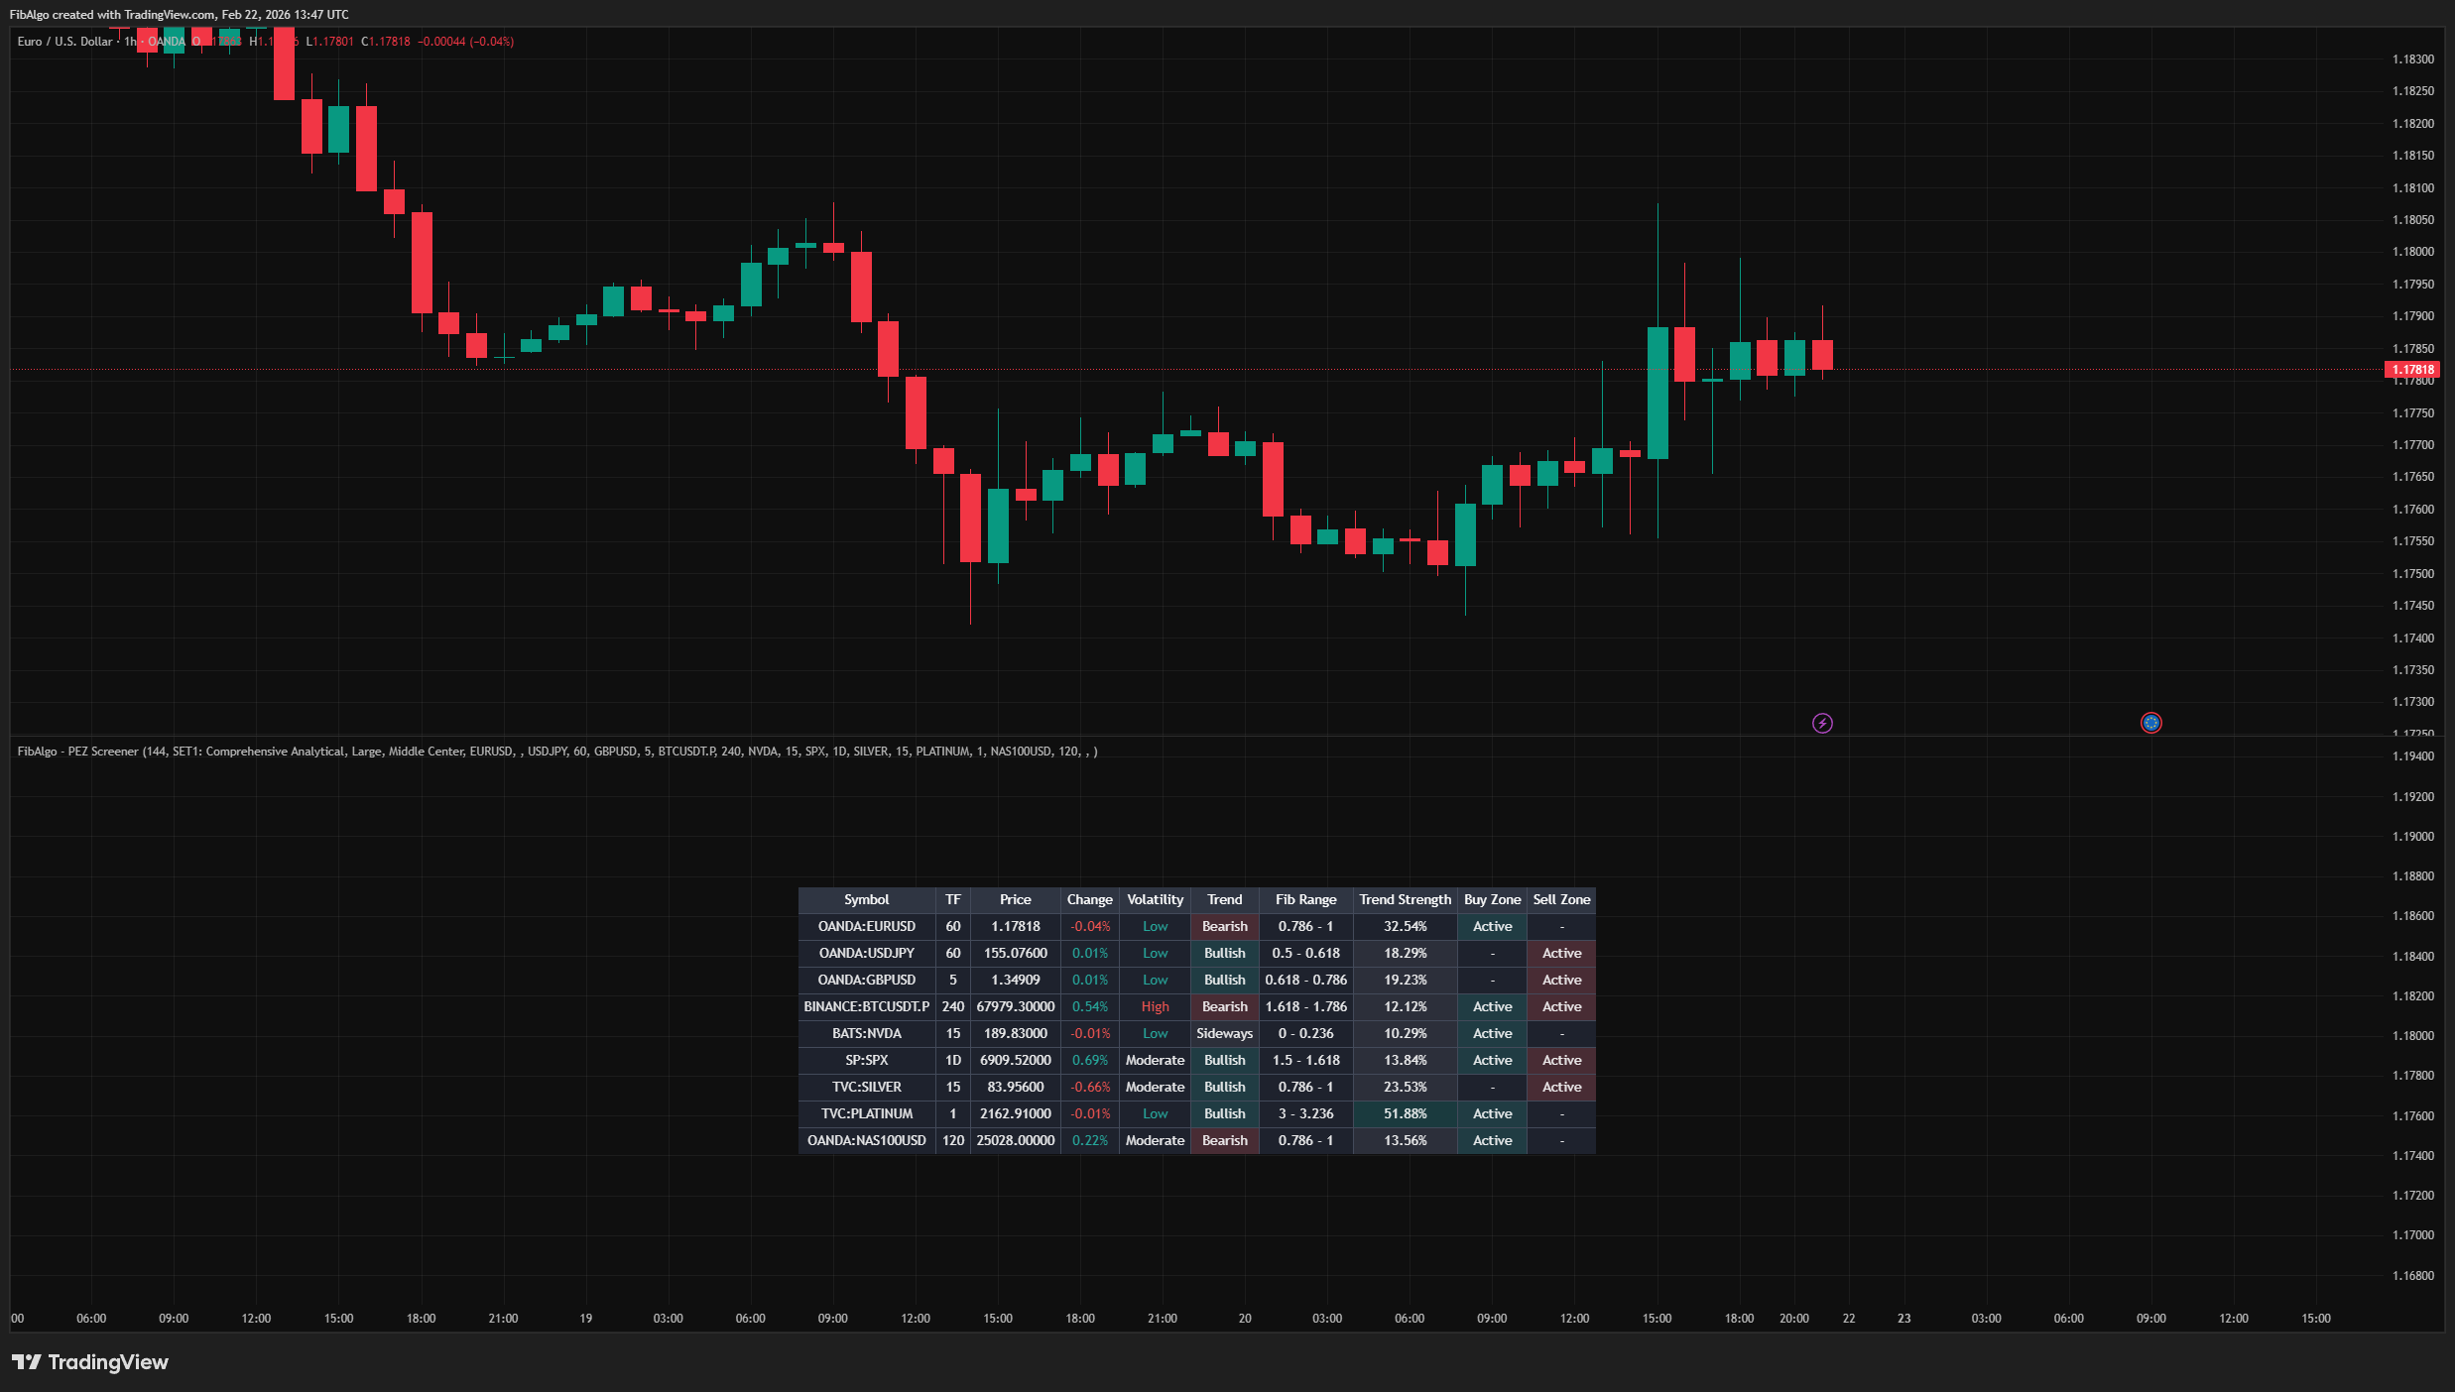Click the BINANCE:BTCUSDT.P symbol row
Screen dimensions: 2455x1392
(x=866, y=1006)
